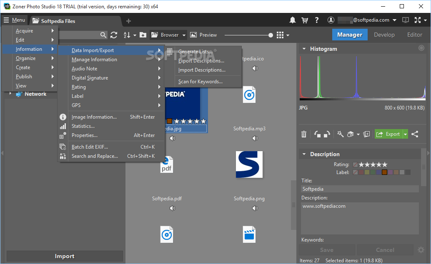Click the add-to-collection pages icon
Screen dimensions: 431x264
coord(366,134)
